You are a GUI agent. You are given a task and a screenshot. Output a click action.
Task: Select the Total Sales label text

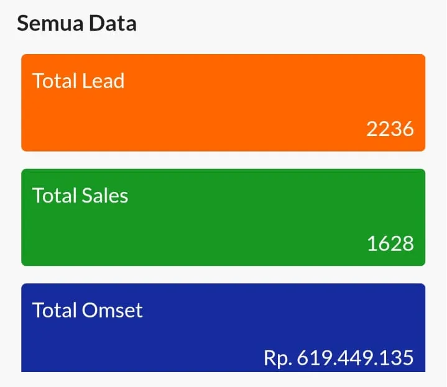80,196
